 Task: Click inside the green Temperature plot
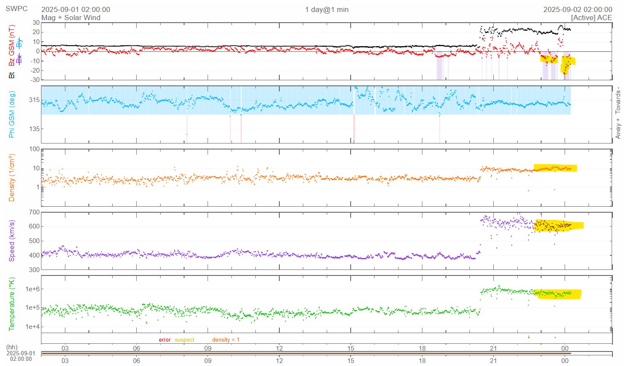click(x=327, y=304)
